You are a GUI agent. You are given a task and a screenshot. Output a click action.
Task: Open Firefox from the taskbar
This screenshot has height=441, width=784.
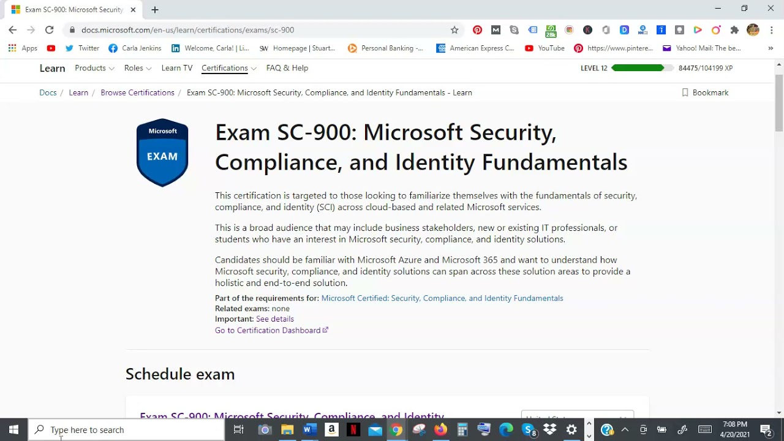coord(440,430)
